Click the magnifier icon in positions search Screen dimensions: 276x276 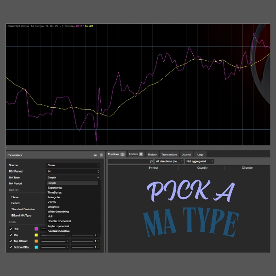(151, 161)
